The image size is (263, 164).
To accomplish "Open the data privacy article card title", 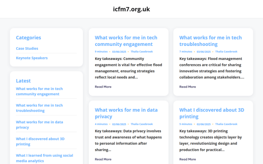I will pos(126,113).
